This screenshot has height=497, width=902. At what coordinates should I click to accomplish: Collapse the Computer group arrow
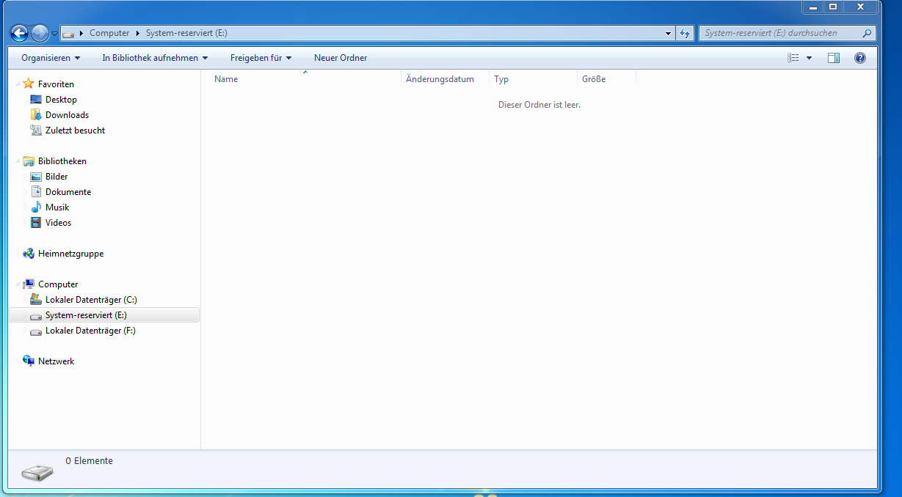[18, 284]
